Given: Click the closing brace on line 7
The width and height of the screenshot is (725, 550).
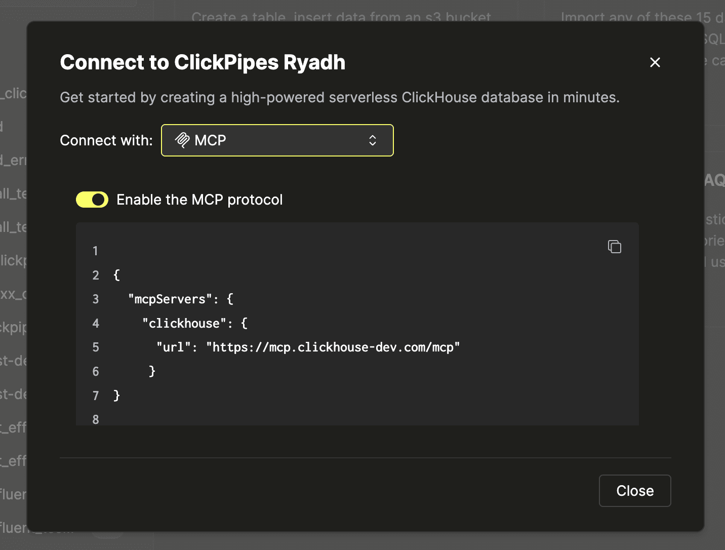Looking at the screenshot, I should 117,395.
